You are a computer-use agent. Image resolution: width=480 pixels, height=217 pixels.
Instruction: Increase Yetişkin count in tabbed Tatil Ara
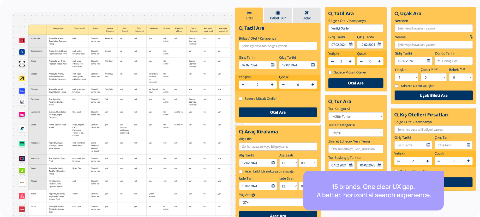point(272,85)
